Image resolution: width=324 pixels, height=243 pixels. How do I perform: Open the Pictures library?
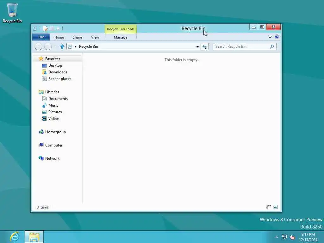55,112
